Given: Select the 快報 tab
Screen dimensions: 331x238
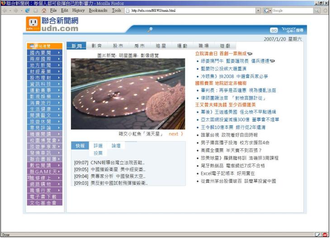Looking at the screenshot, I should coord(80,146).
